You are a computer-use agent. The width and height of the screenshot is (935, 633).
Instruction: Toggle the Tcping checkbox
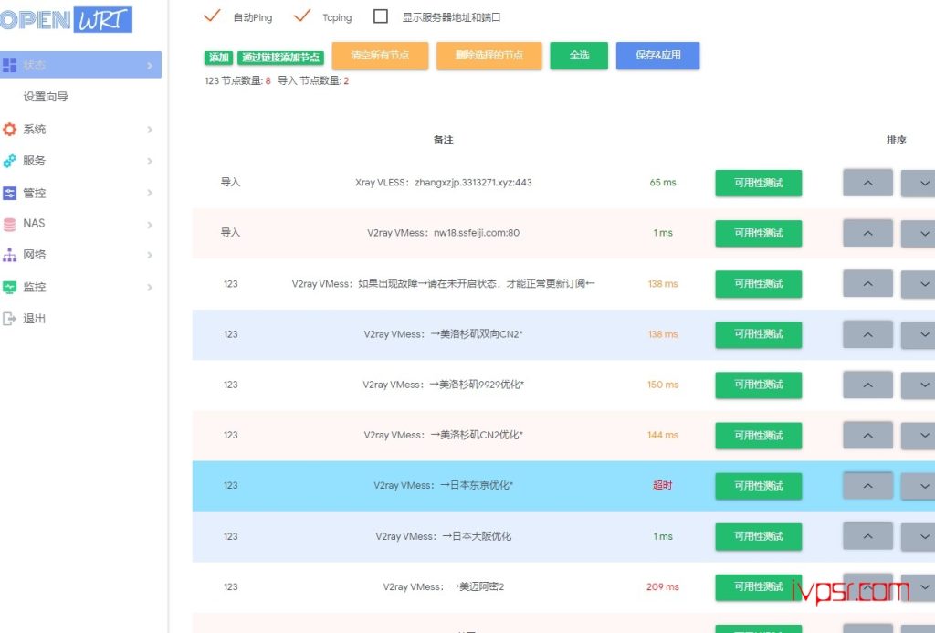[302, 16]
